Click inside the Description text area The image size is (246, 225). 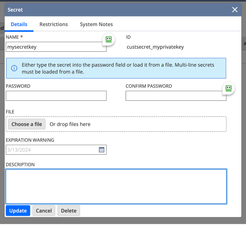coord(116,187)
